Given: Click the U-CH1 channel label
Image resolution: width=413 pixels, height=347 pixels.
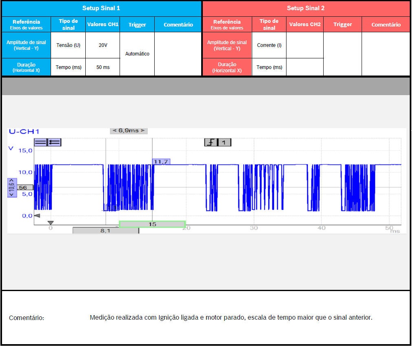Looking at the screenshot, I should click(x=24, y=131).
